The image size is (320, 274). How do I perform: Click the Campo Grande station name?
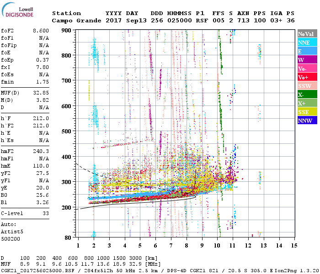pyautogui.click(x=76, y=21)
